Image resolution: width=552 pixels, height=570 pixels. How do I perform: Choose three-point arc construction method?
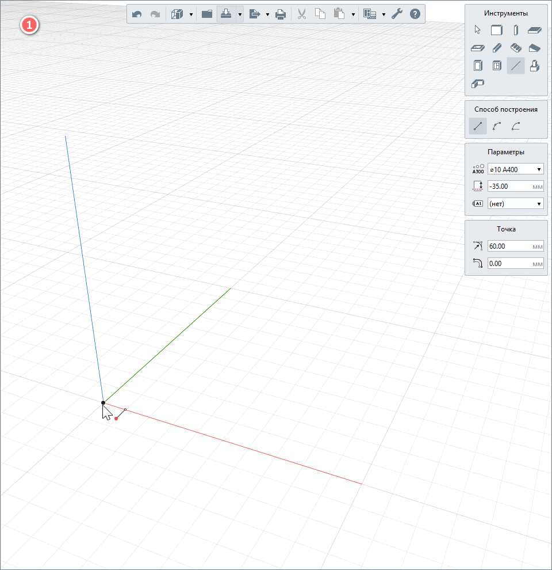pos(497,126)
